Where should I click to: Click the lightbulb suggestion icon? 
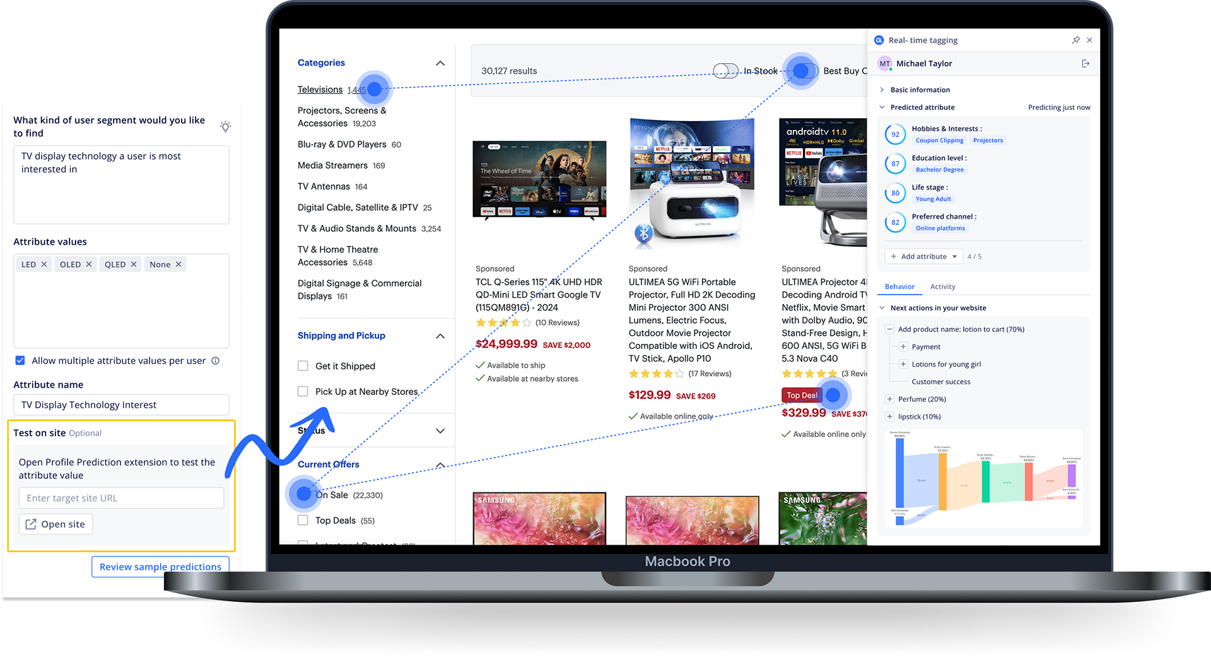(225, 126)
